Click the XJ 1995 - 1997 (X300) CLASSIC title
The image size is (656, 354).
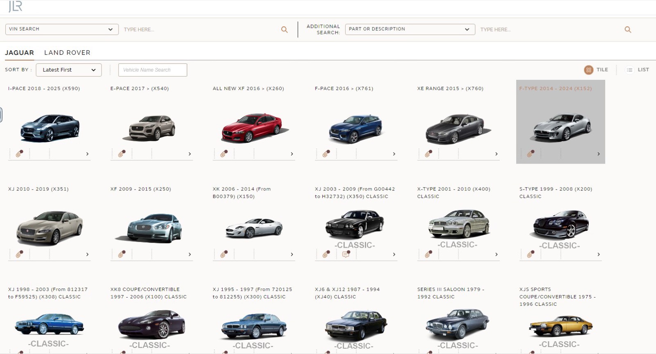253,293
